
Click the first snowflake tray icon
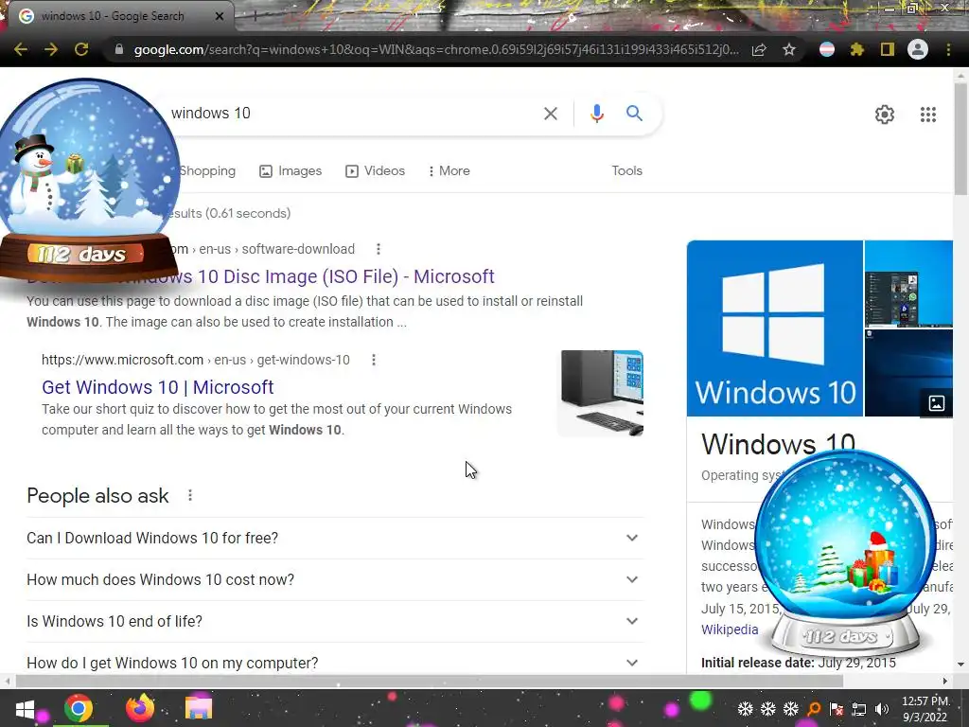tap(746, 709)
